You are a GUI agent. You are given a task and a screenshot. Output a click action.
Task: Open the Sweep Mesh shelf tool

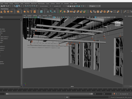(x=28, y=12)
